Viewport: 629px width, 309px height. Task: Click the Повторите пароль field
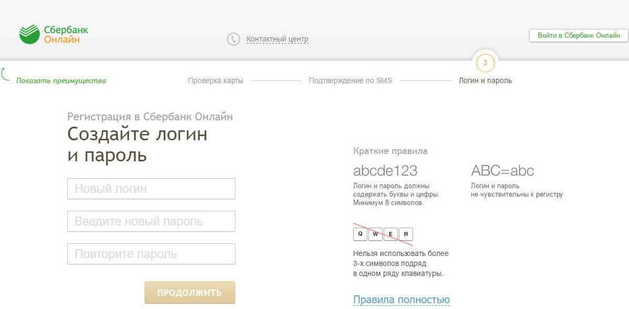tap(151, 254)
